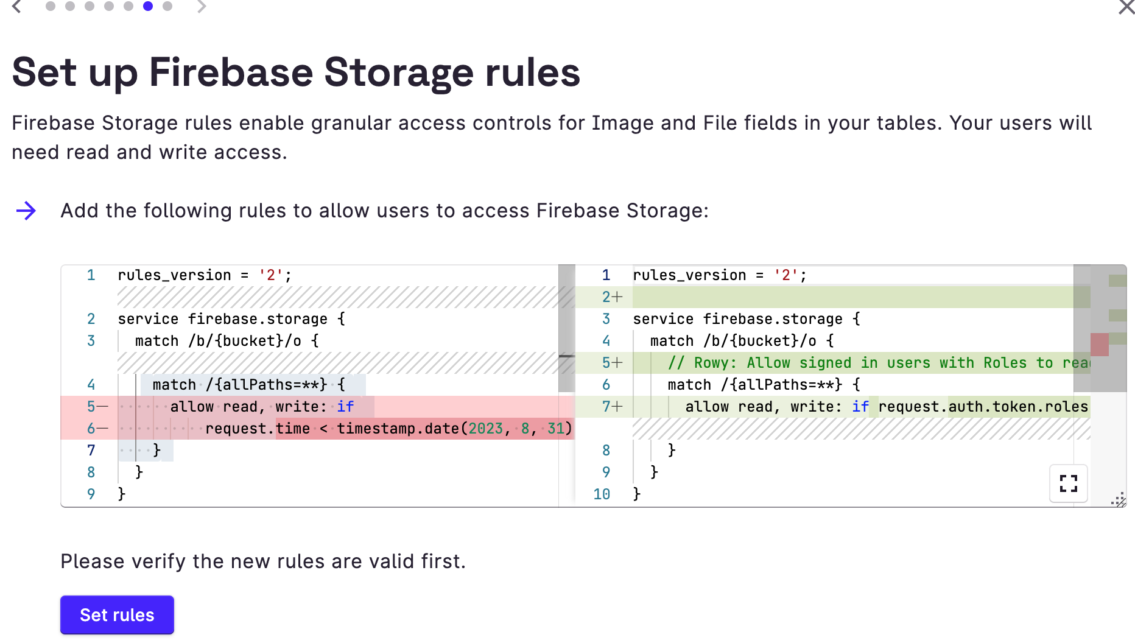Viewport: 1135px width, 643px height.
Task: Select the last progress dot
Action: point(167,6)
